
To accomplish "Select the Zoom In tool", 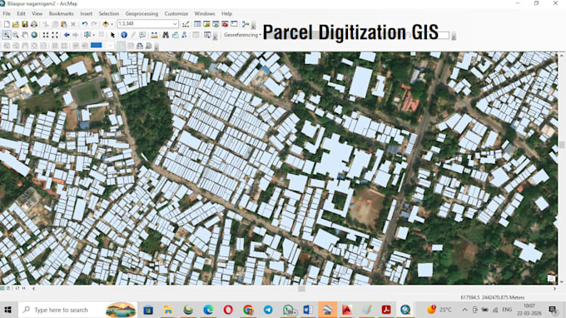I will point(6,35).
